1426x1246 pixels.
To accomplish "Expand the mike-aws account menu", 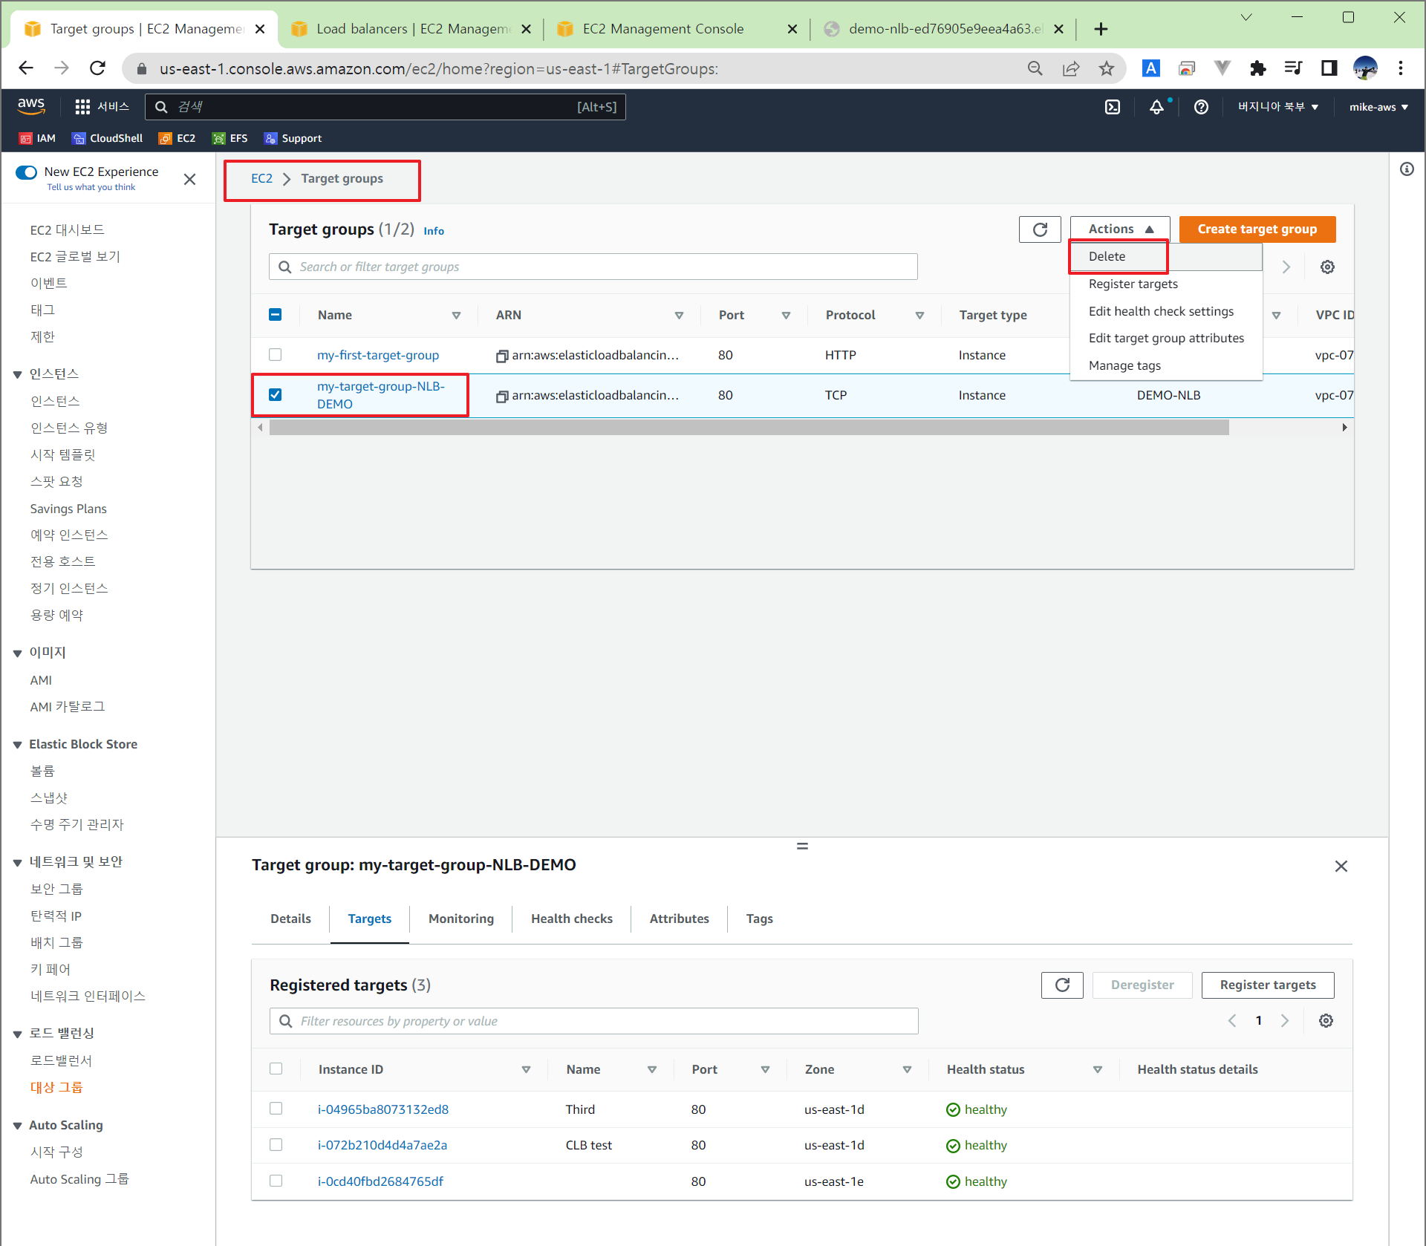I will pos(1378,107).
